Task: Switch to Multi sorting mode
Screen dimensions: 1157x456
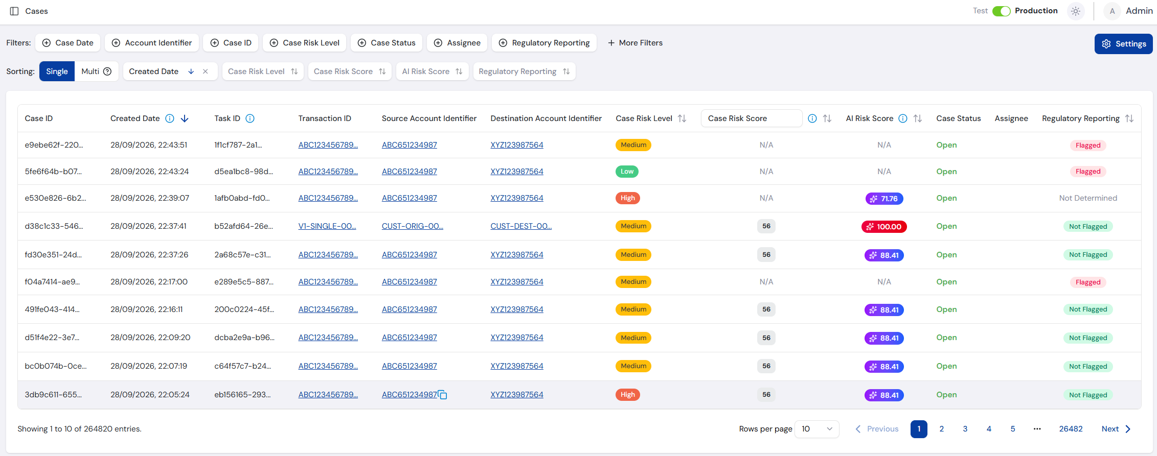Action: (x=97, y=71)
